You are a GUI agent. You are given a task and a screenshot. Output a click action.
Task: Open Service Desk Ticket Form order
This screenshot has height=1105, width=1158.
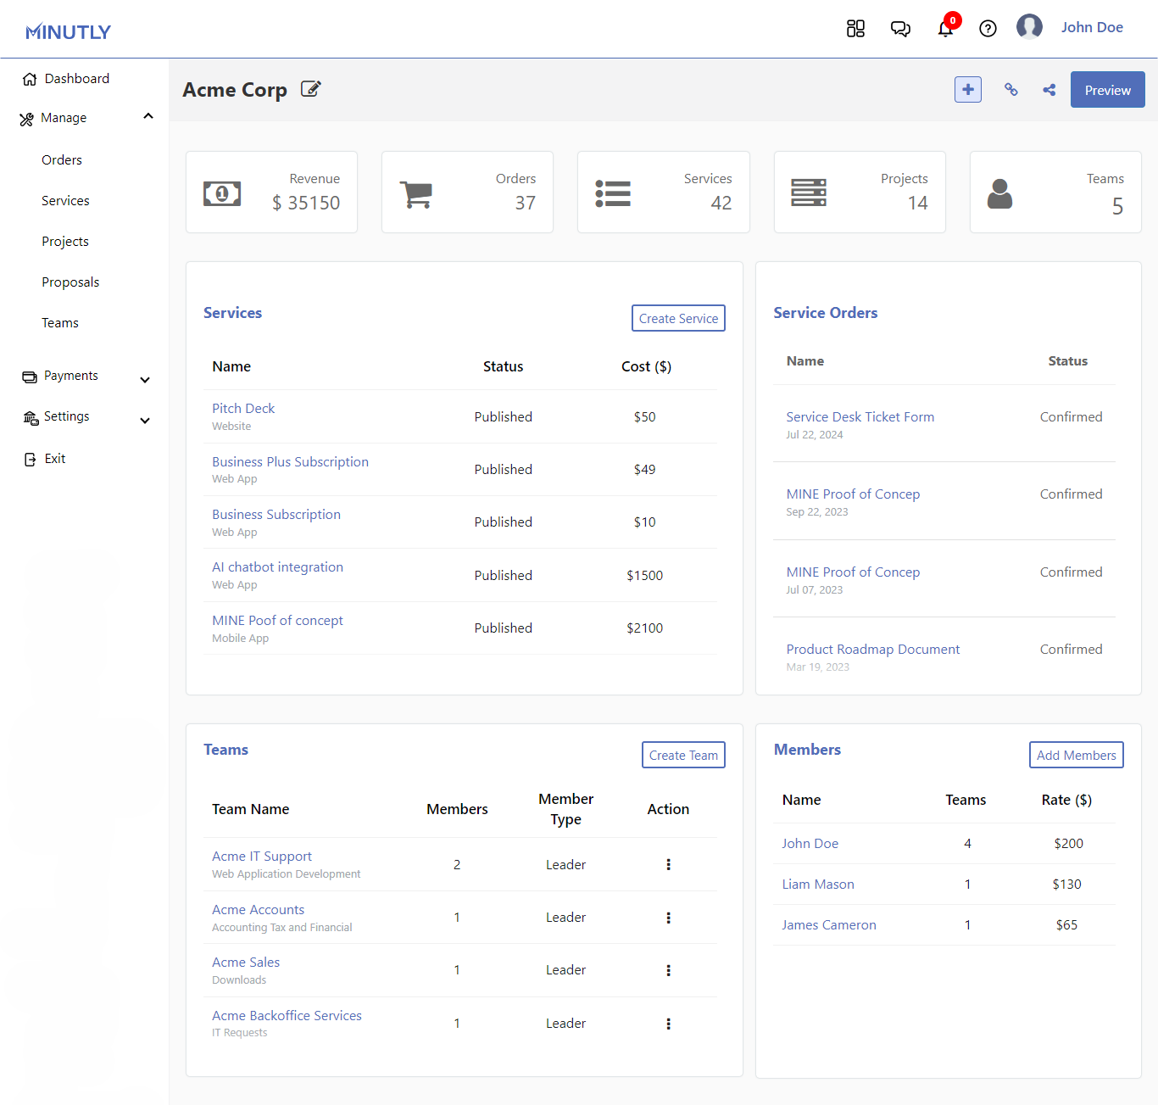(860, 417)
